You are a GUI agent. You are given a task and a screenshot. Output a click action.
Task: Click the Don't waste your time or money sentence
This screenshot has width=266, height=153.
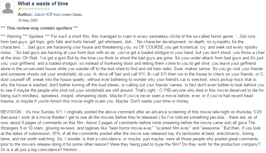tap(160, 101)
